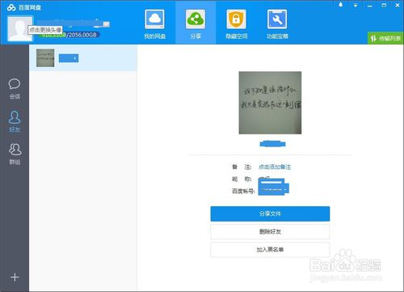Screen dimensions: 404x292
Task: Select the friend entry in the list
Action: [x=83, y=58]
